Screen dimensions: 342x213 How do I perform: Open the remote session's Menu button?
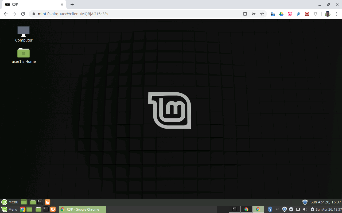(10, 202)
